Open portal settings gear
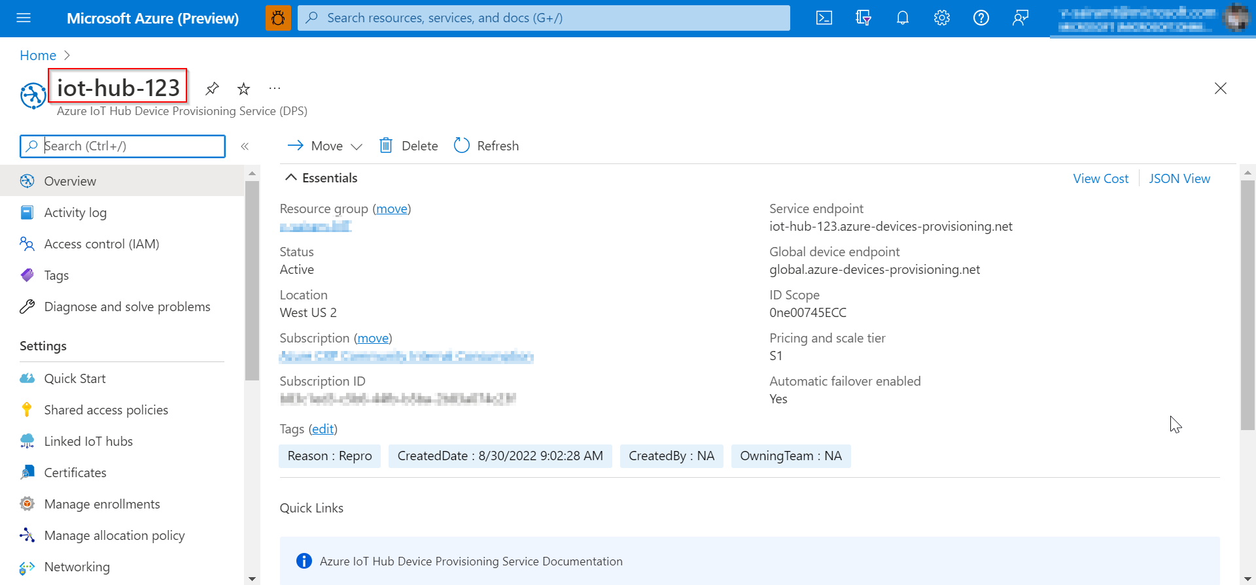 [x=942, y=18]
